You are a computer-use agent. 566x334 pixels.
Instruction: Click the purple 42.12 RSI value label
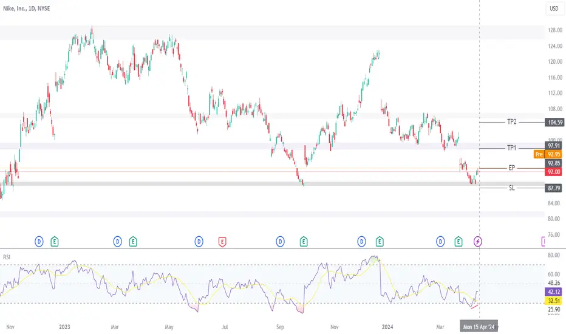click(554, 291)
